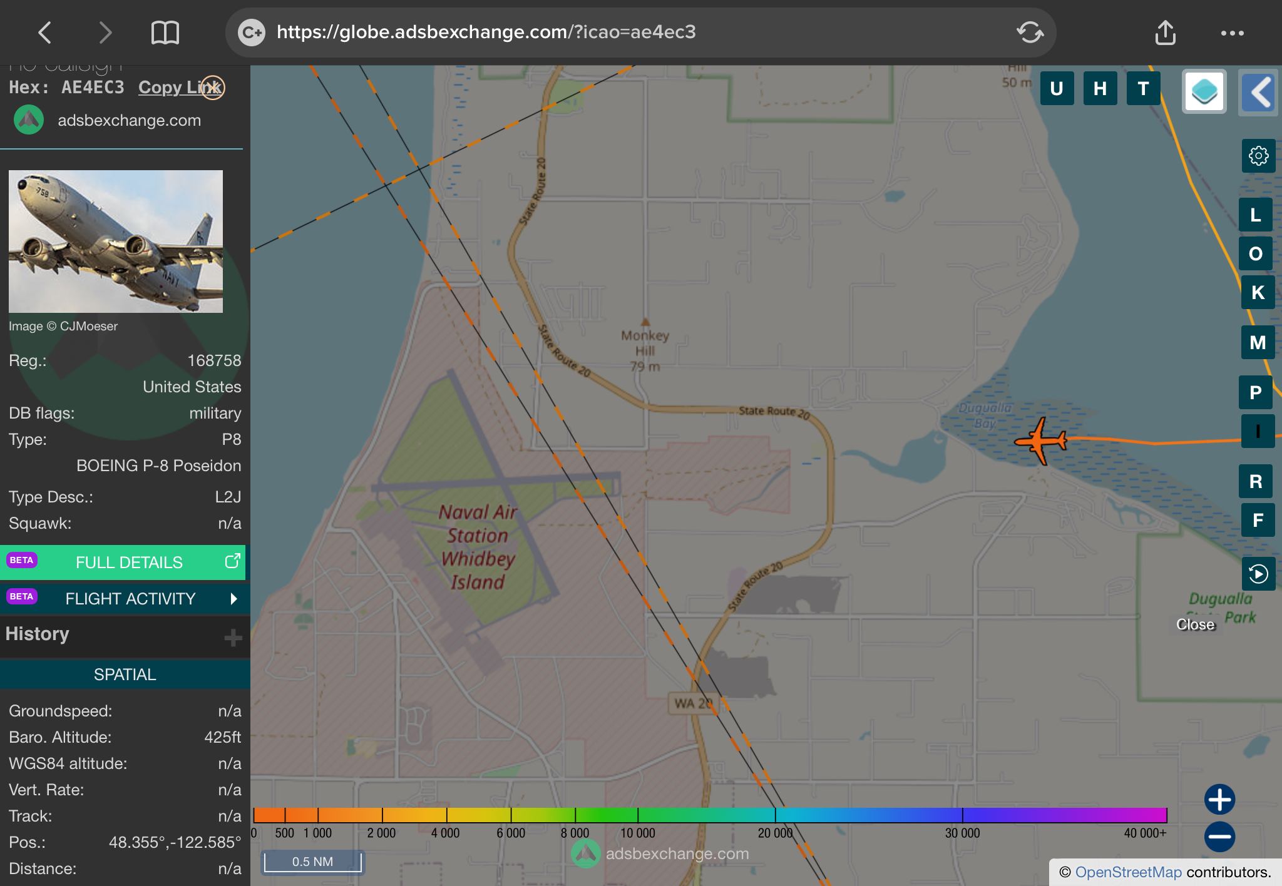This screenshot has width=1282, height=886.
Task: Click registration value 168758
Action: tap(214, 360)
